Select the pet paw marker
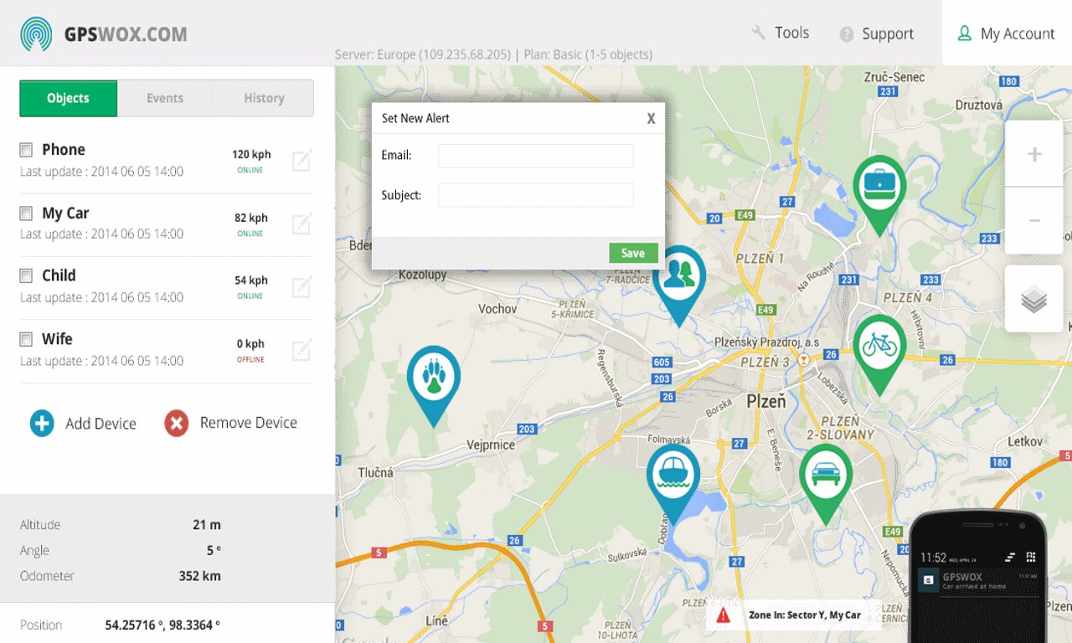This screenshot has width=1072, height=643. pos(433,378)
